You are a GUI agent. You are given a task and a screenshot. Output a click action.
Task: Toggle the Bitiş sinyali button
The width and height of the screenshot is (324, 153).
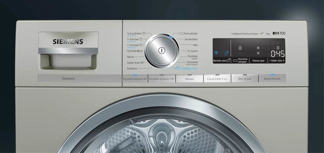245,79
